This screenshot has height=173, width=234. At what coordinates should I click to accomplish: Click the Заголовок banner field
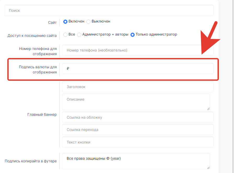pos(138,87)
